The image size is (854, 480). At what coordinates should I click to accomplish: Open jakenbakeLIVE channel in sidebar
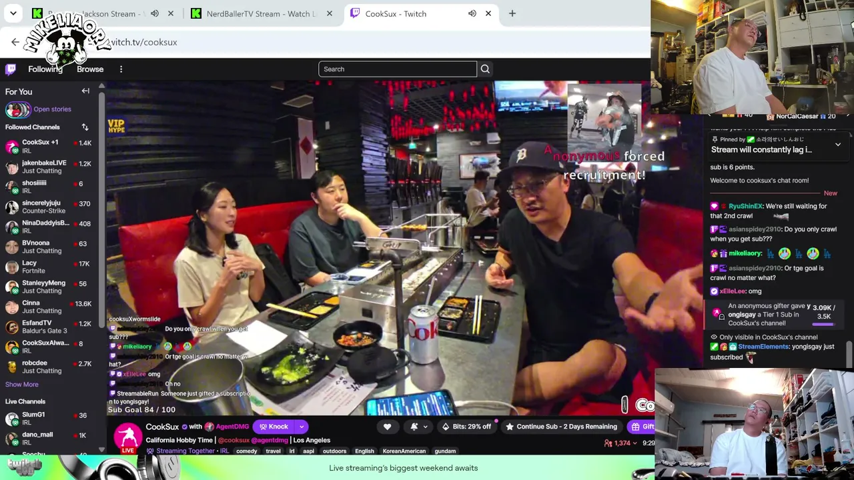tap(50, 167)
